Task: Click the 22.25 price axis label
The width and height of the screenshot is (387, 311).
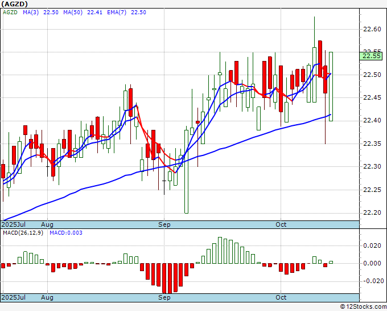Action: coord(372,190)
